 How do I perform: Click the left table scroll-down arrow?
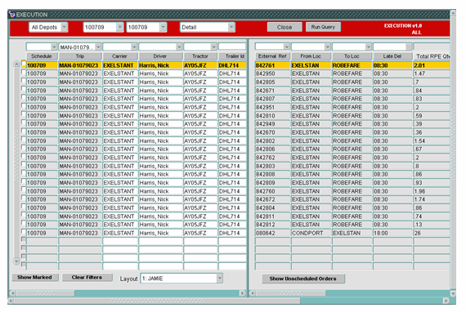(x=16, y=261)
